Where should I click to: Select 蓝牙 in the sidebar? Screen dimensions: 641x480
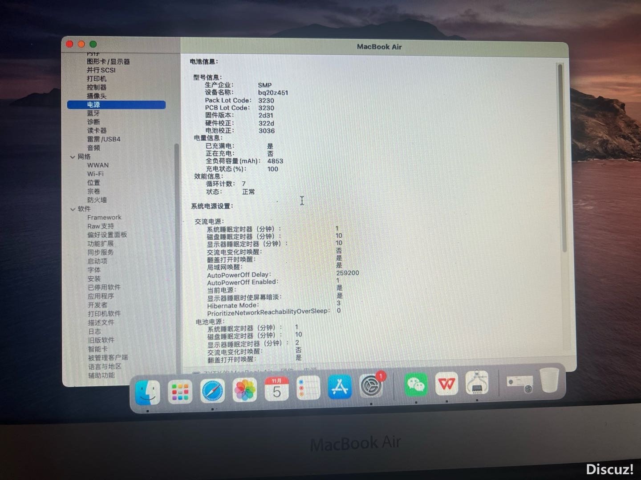(93, 113)
